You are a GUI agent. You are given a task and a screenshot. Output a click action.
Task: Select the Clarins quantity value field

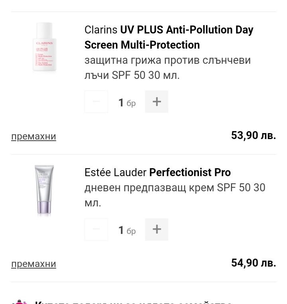[x=121, y=102]
